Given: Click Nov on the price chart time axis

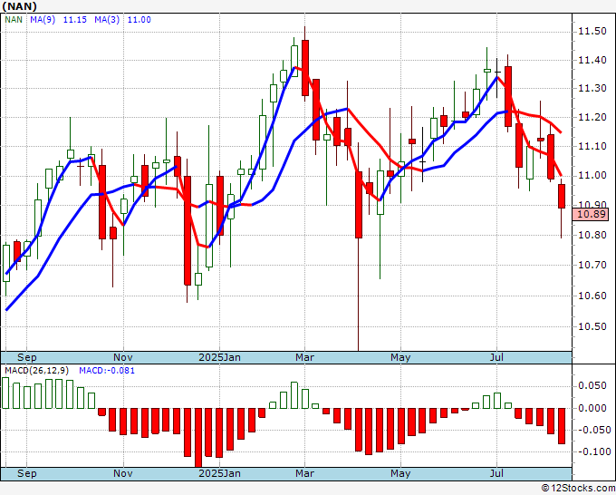Looking at the screenshot, I should [x=123, y=357].
